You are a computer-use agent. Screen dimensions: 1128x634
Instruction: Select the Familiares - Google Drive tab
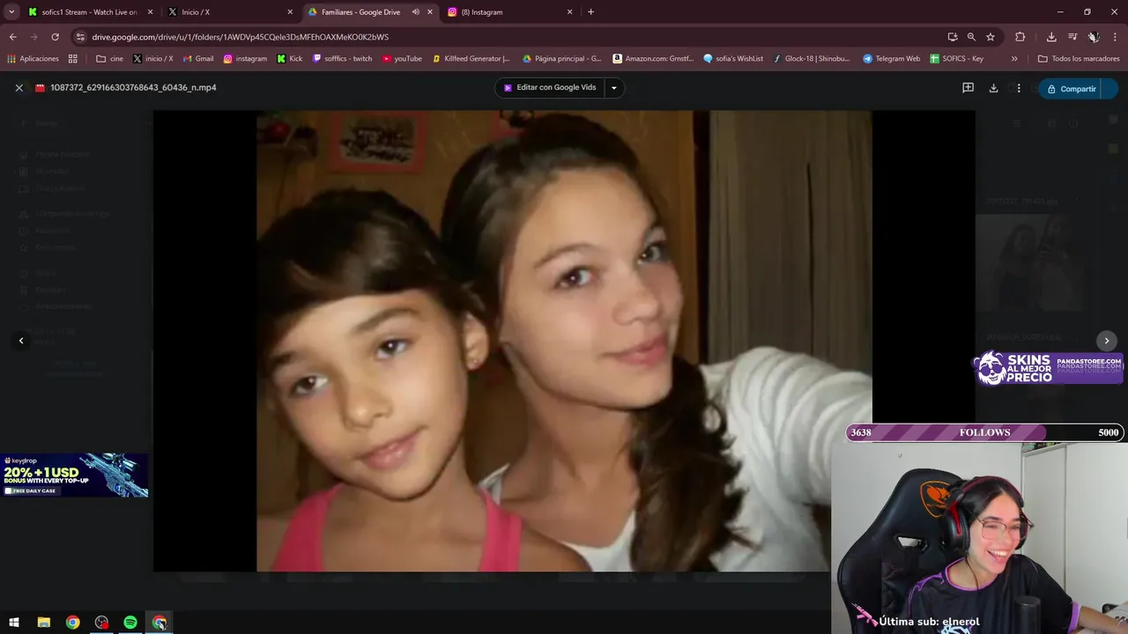point(361,12)
